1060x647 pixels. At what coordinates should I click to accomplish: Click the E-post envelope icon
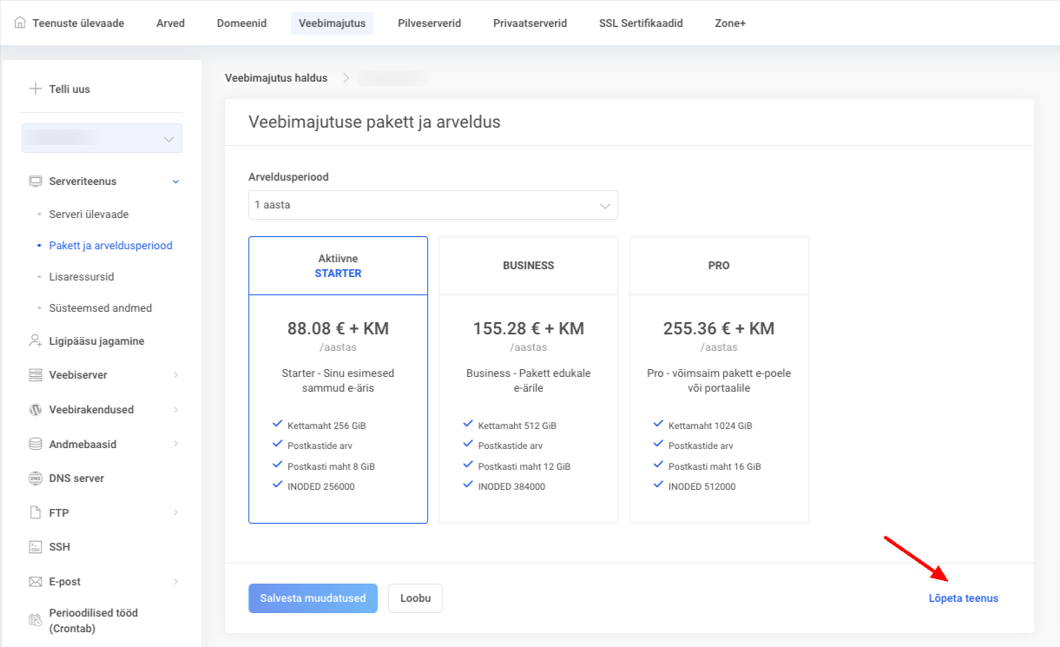[36, 582]
